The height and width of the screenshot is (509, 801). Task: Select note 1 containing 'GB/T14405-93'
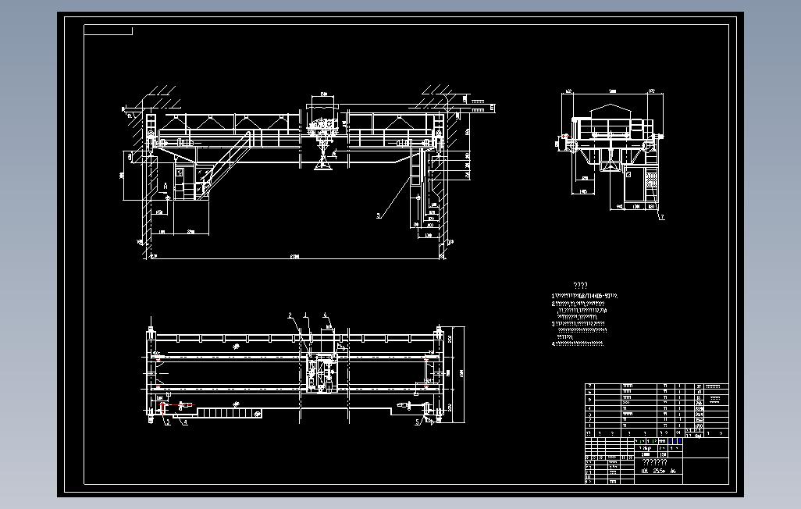pyautogui.click(x=585, y=296)
